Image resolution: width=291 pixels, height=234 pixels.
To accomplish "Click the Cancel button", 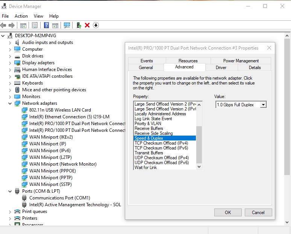I will click(x=258, y=212).
